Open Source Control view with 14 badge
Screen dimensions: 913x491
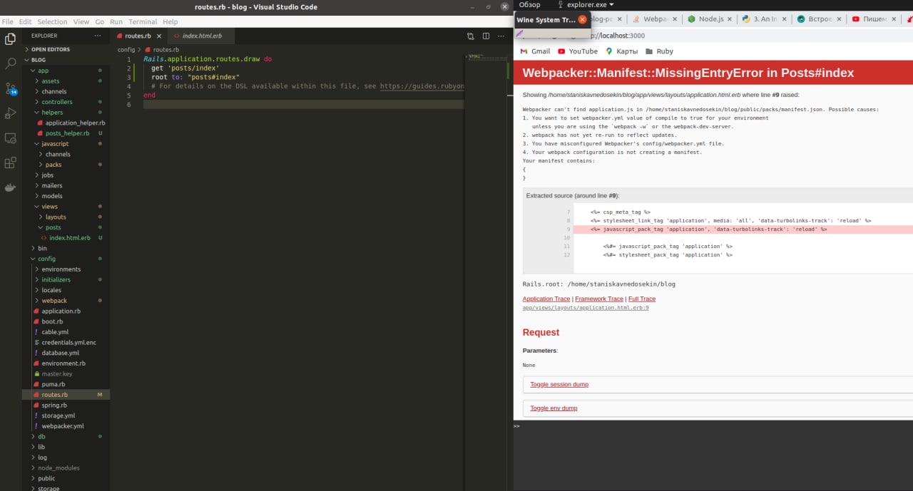point(11,88)
